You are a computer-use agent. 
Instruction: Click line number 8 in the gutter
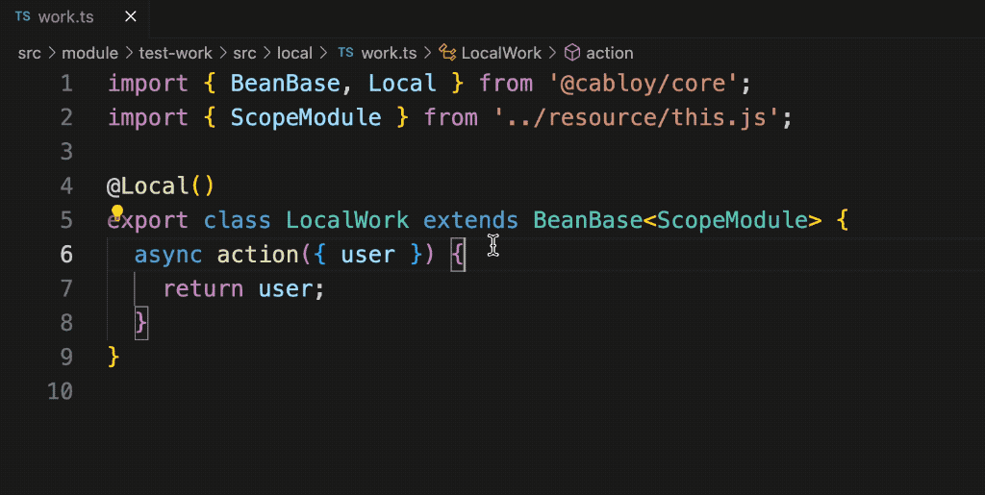(x=66, y=323)
